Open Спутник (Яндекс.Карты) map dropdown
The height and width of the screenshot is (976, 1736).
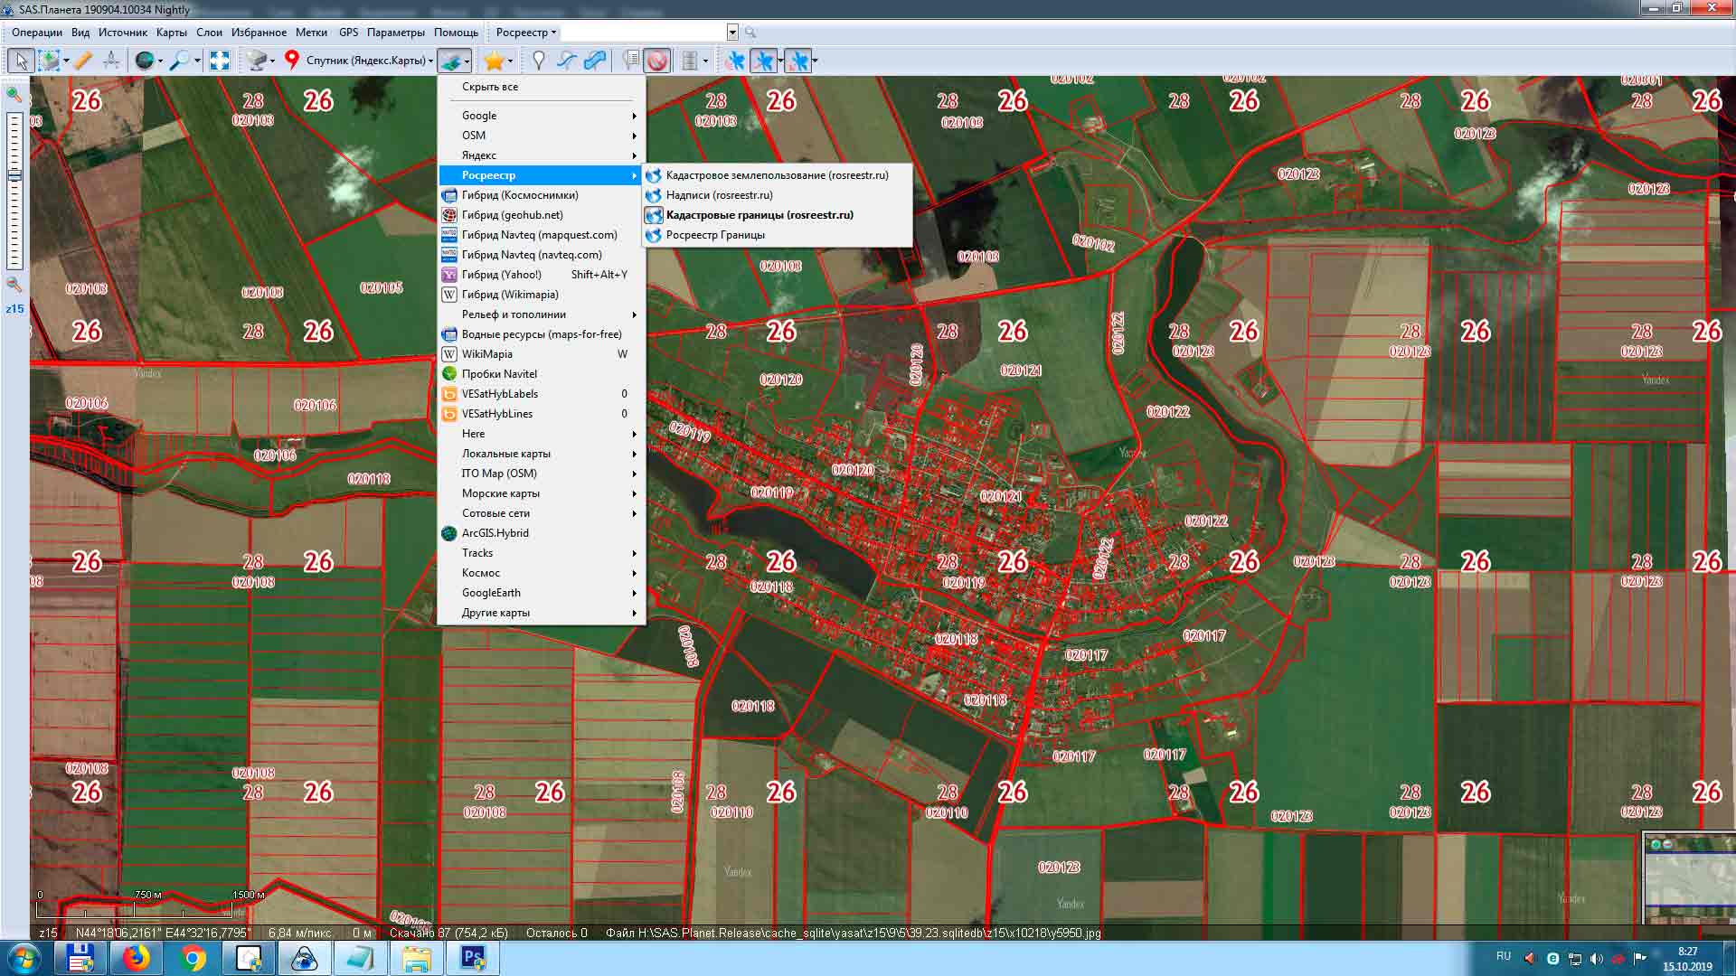click(x=369, y=61)
